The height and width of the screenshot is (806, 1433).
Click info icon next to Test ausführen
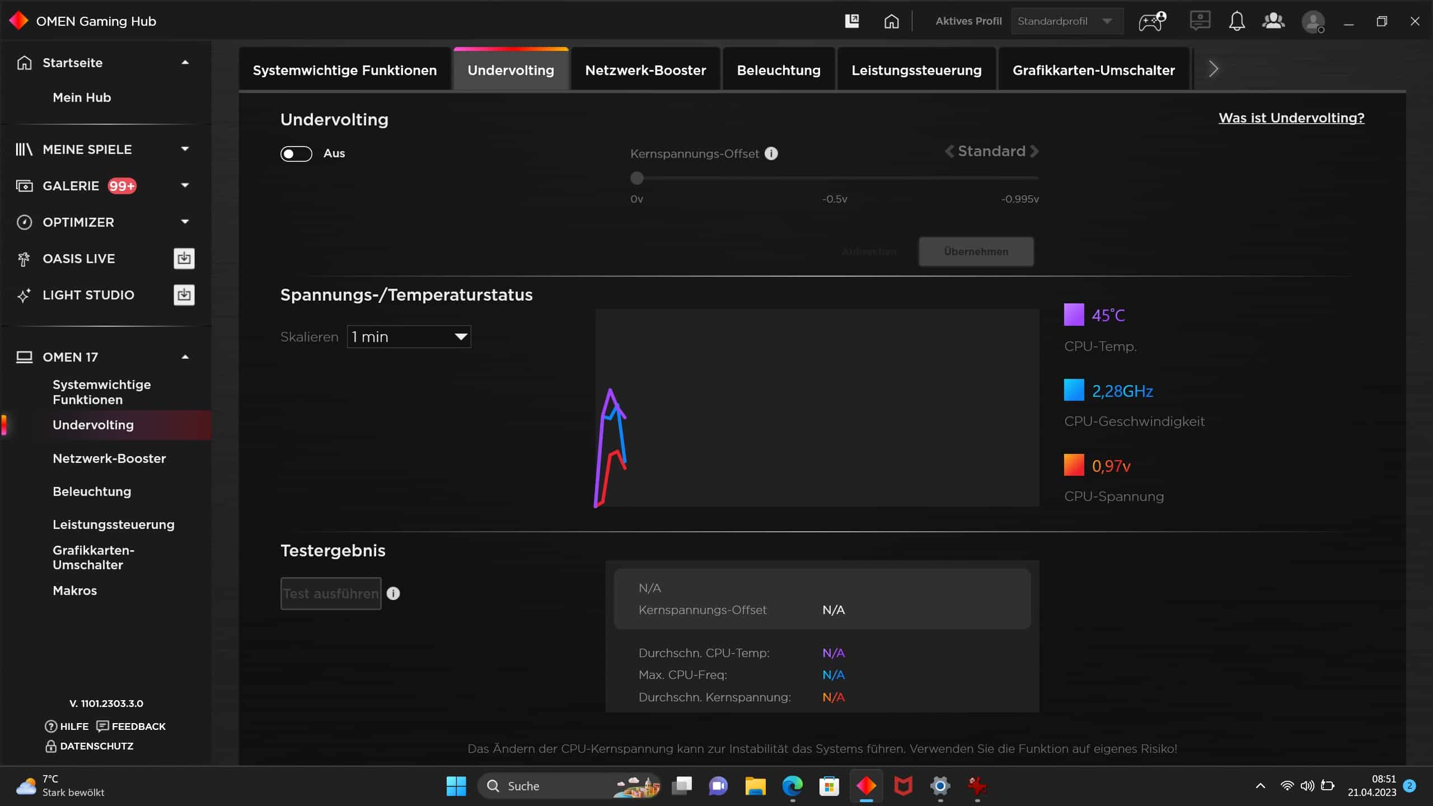pyautogui.click(x=394, y=593)
